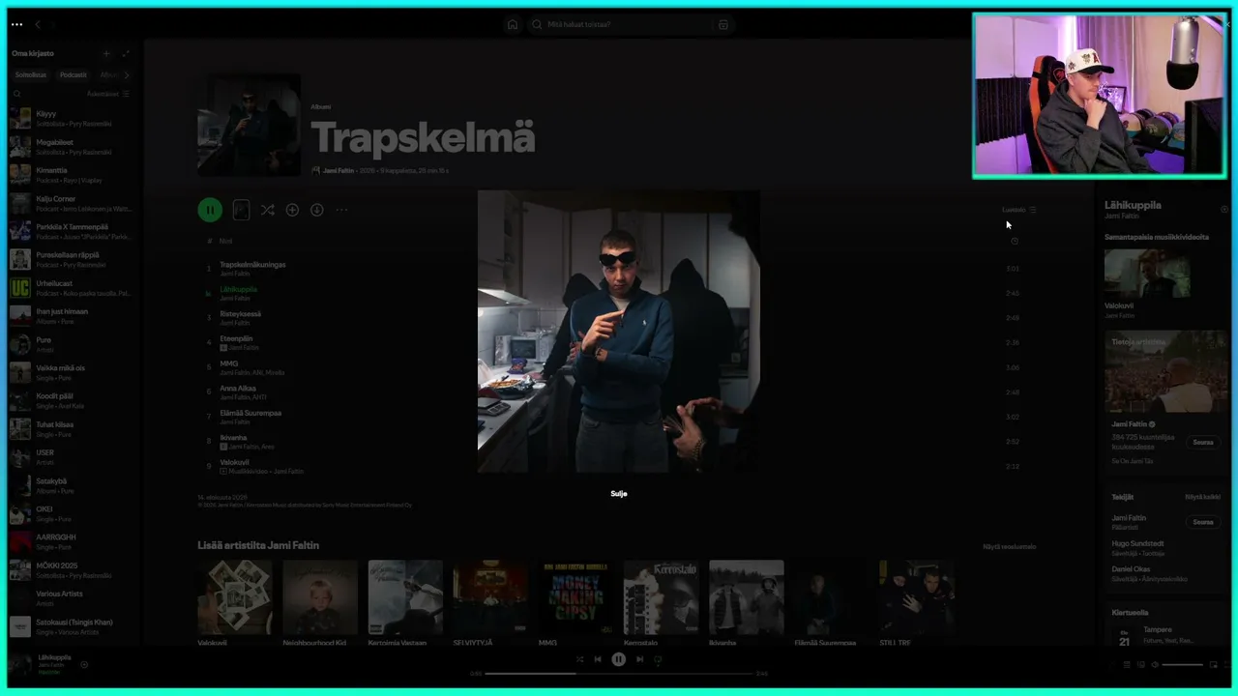Open the three-dot app menu
Viewport: 1238px width, 696px height.
16,24
